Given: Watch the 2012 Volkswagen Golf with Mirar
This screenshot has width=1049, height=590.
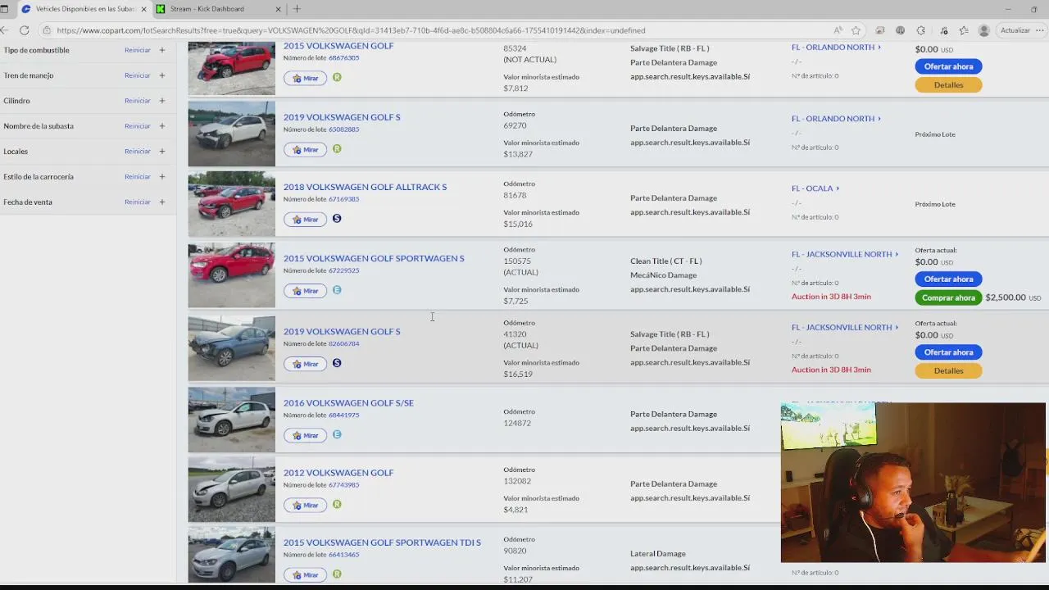Looking at the screenshot, I should pos(305,505).
